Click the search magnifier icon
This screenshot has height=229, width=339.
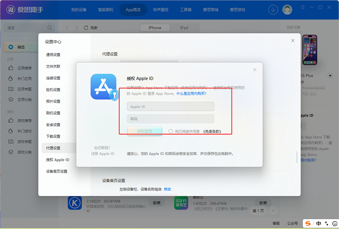(50, 28)
